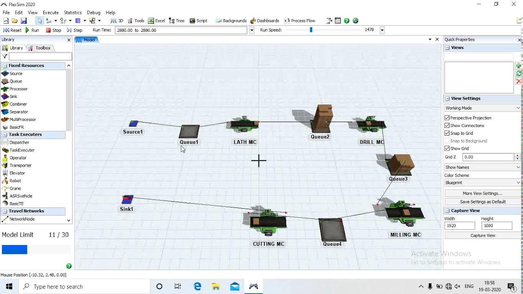Viewport: 523px width, 294px height.
Task: Open the Run Time dropdown arrow
Action: tap(252, 30)
